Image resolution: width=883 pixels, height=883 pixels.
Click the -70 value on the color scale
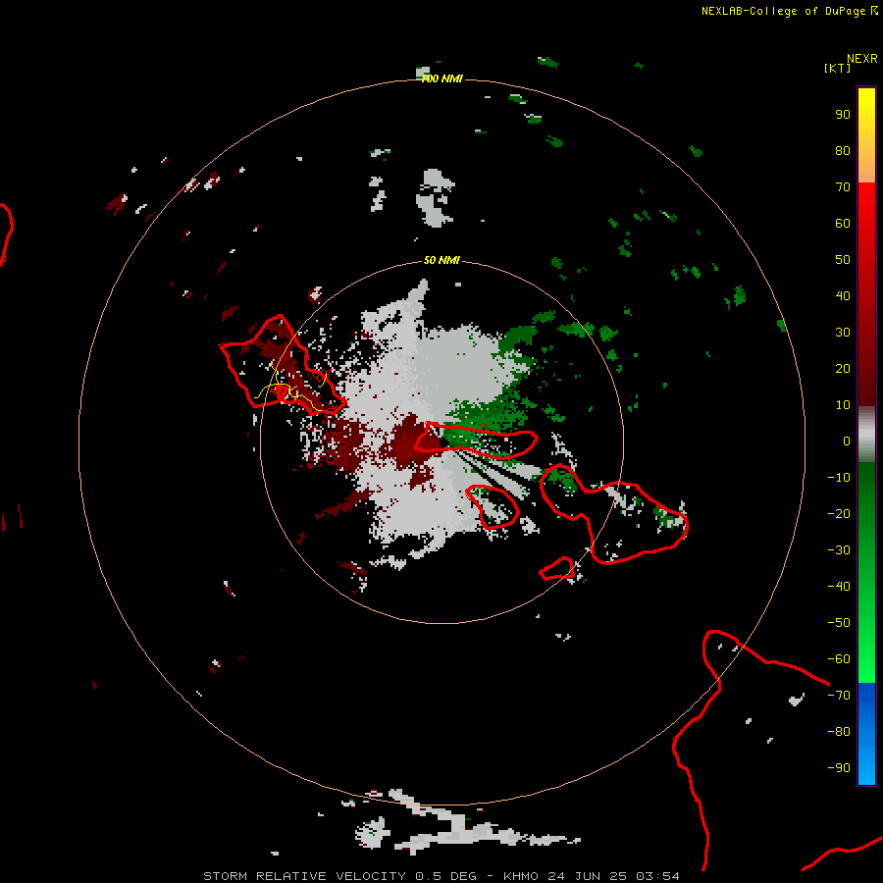click(839, 695)
